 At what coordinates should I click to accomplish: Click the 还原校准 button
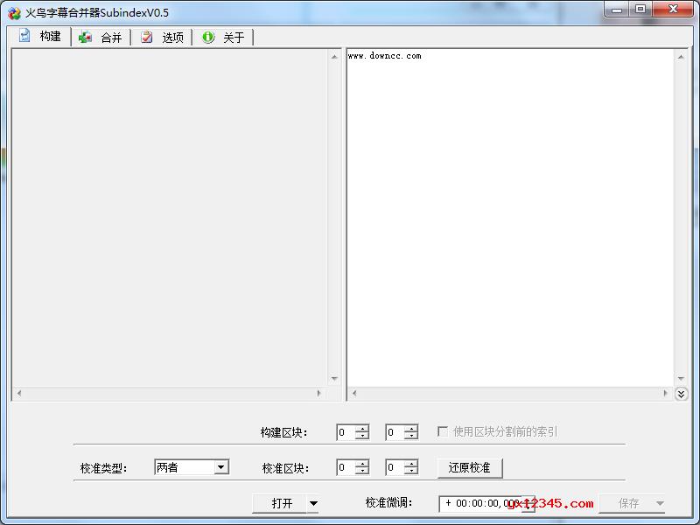coord(470,468)
